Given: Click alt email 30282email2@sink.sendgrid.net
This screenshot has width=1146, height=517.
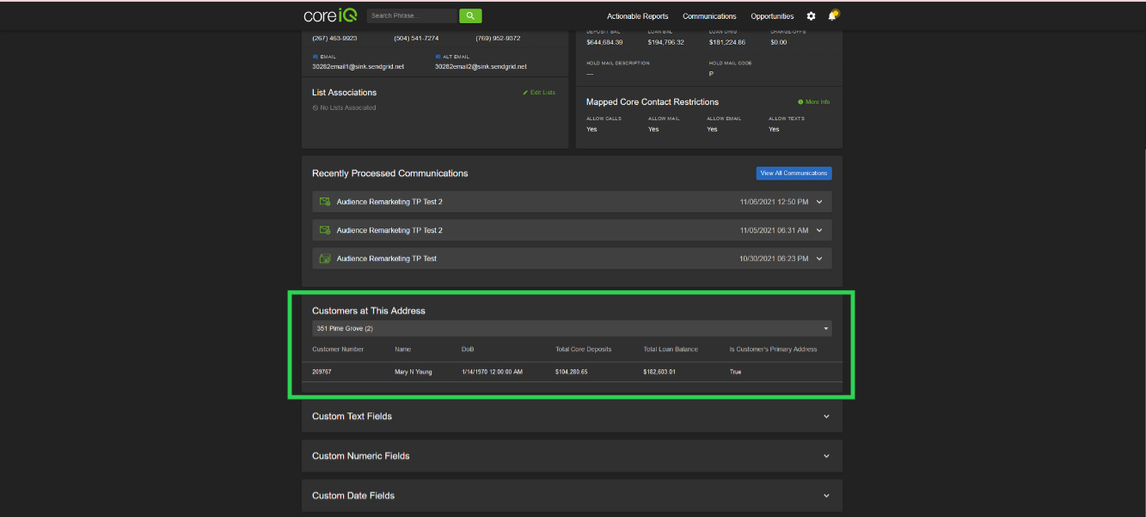Looking at the screenshot, I should (x=481, y=66).
